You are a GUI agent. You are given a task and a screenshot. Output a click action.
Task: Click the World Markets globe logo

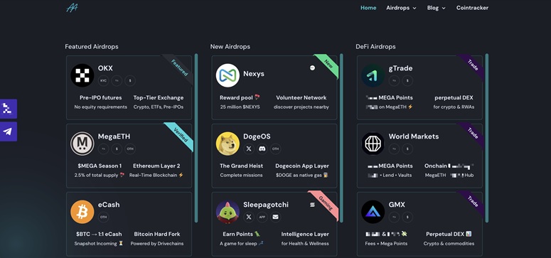[x=373, y=144]
